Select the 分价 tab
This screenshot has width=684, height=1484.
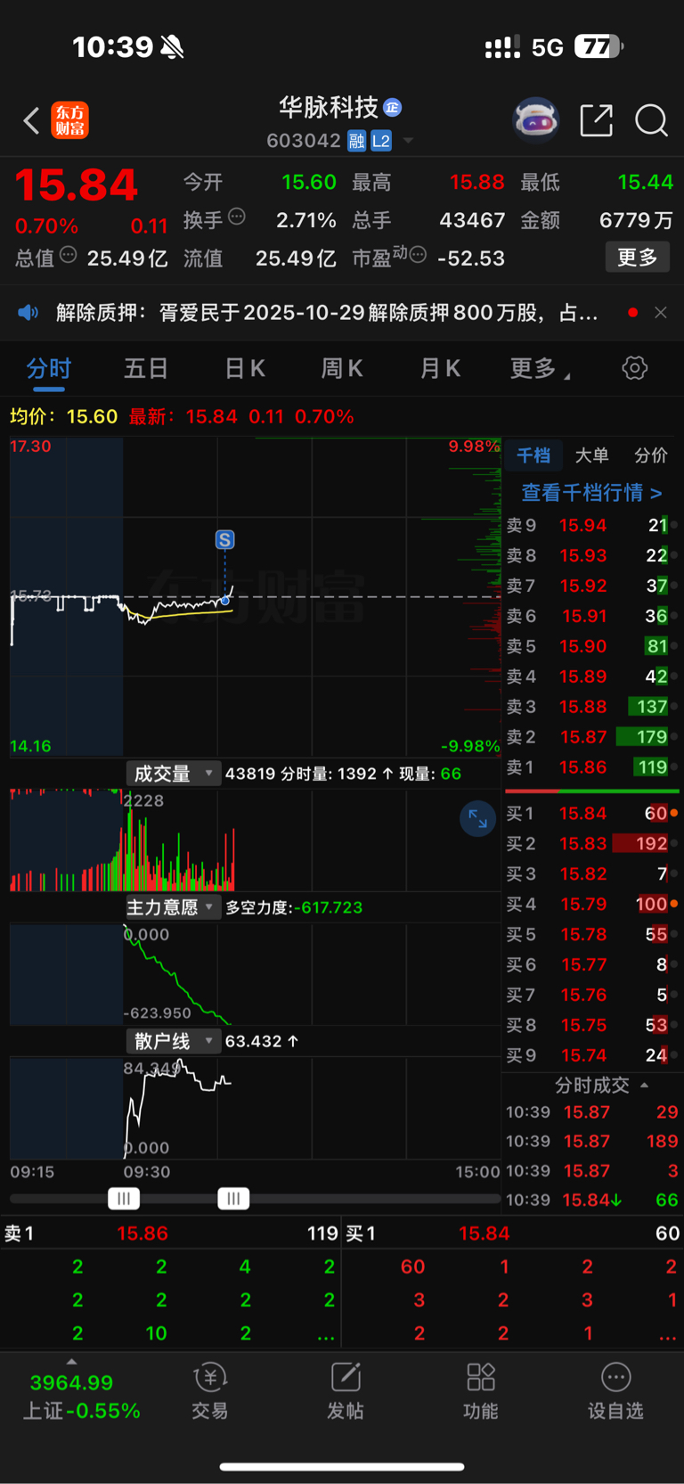651,455
